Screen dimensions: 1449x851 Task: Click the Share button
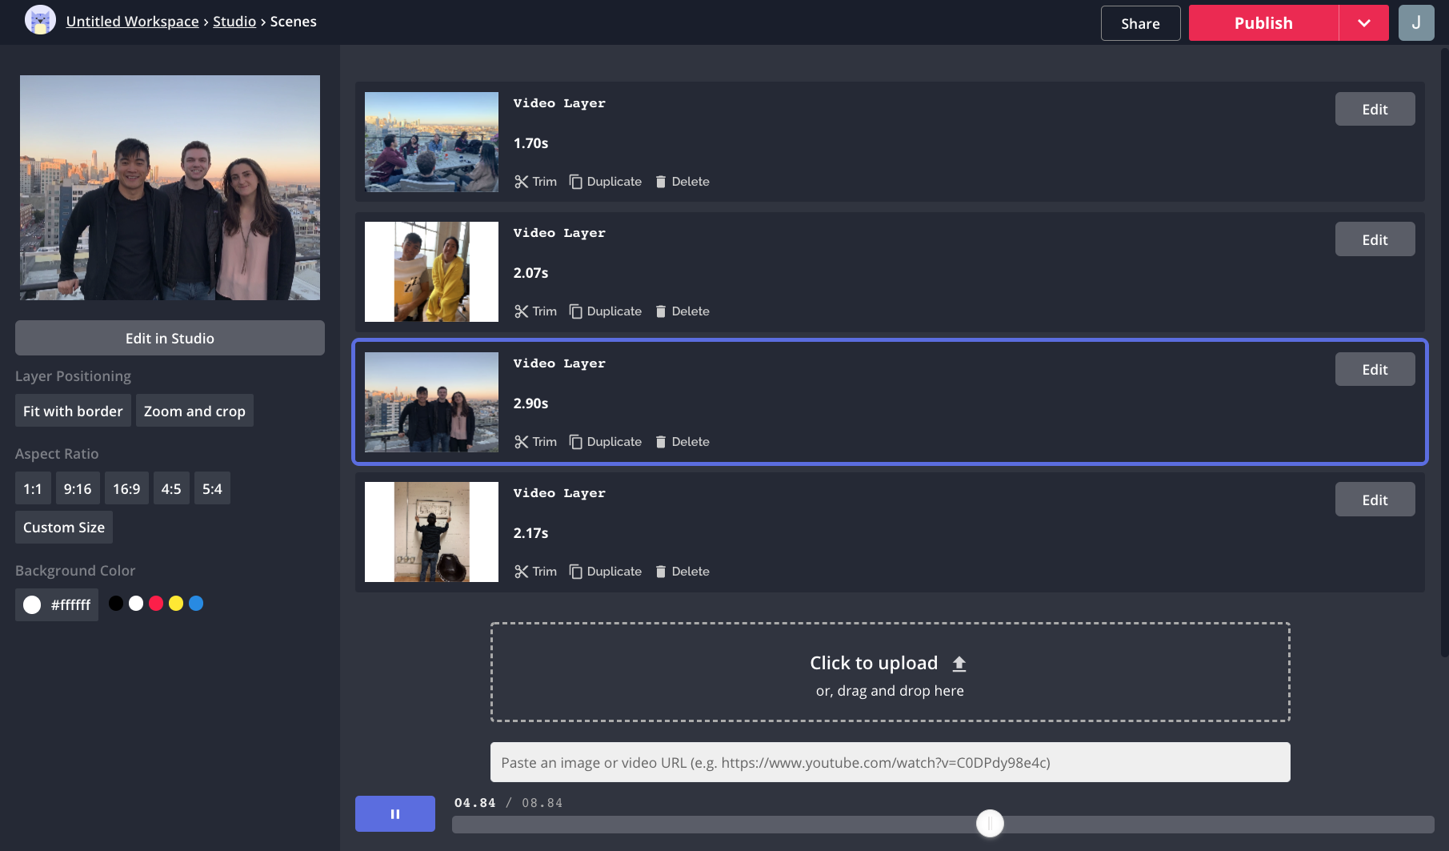1140,23
